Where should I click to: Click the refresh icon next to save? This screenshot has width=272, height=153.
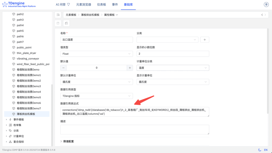(66, 23)
